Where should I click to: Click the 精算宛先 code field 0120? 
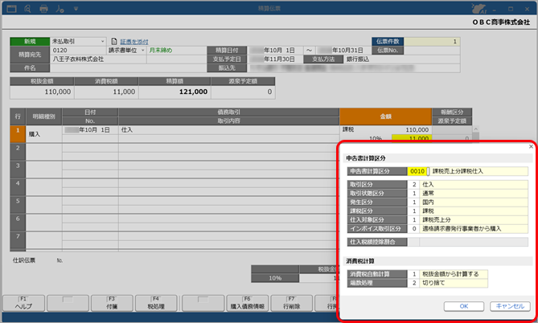coord(78,51)
